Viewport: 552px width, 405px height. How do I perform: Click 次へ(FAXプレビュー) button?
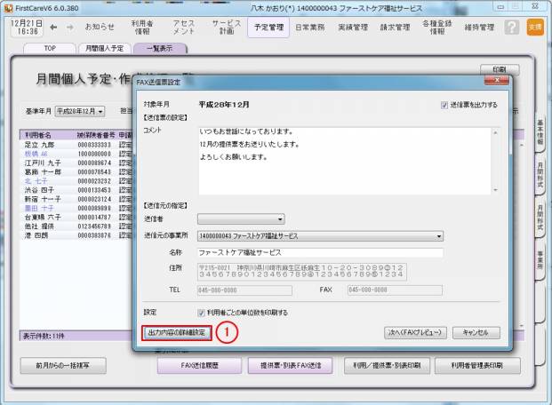[x=413, y=332]
